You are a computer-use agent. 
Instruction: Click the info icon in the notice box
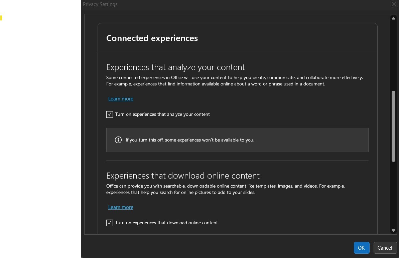[x=118, y=140]
